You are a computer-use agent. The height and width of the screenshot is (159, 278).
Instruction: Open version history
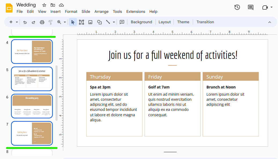[x=237, y=7]
